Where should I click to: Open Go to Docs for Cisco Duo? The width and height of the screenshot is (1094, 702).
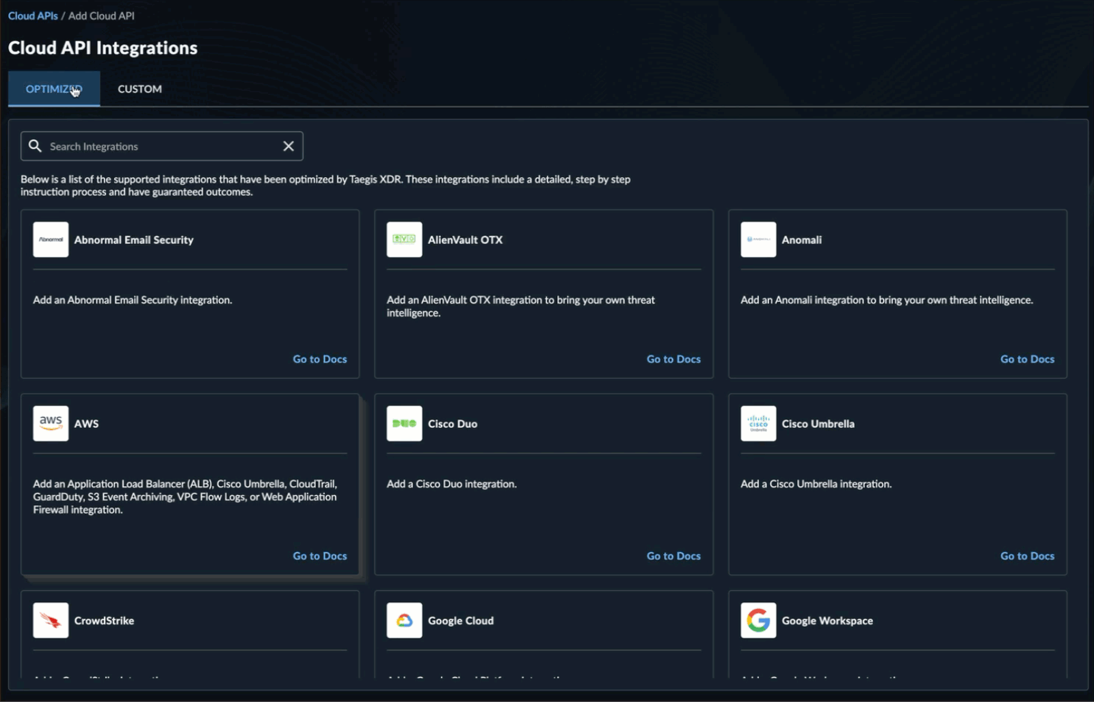pos(673,556)
